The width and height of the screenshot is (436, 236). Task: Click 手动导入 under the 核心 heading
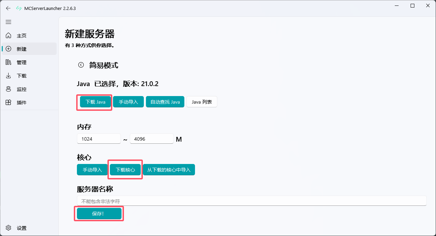click(x=92, y=170)
